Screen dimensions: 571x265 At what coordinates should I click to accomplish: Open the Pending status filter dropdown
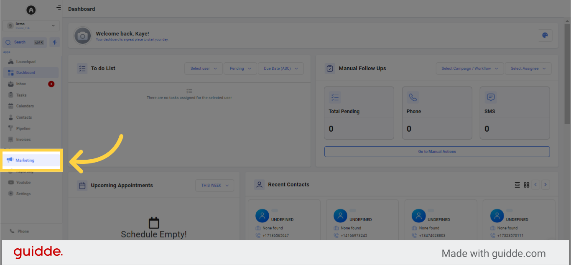240,68
